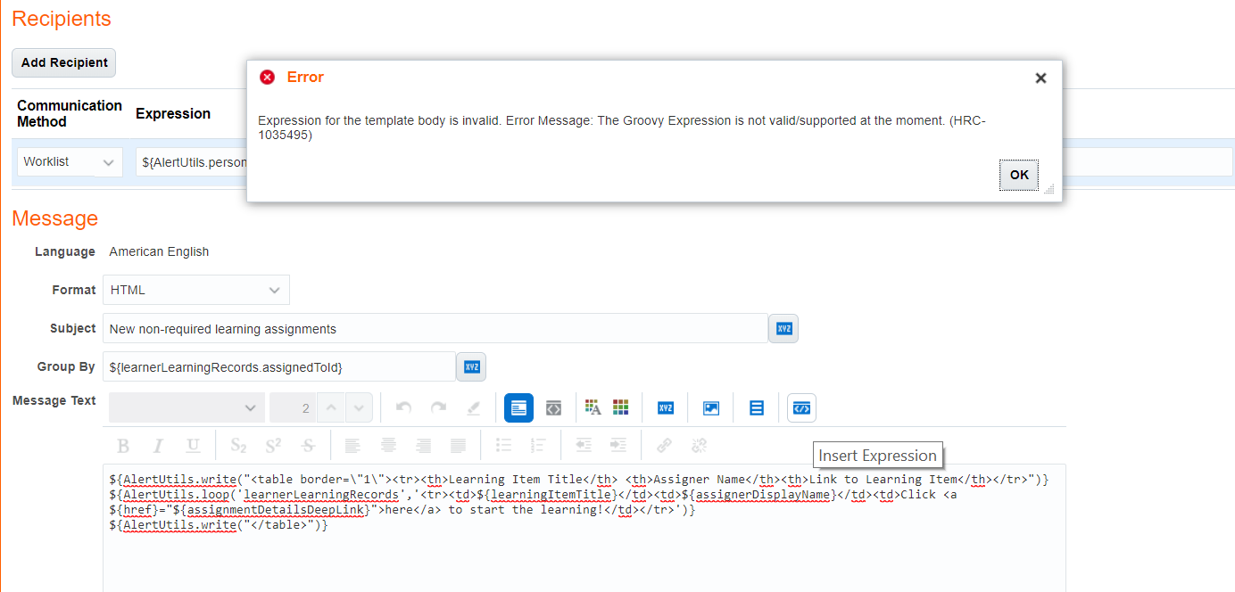Click the Redo icon in the editor toolbar
Screen dimensions: 1235x592
(438, 407)
